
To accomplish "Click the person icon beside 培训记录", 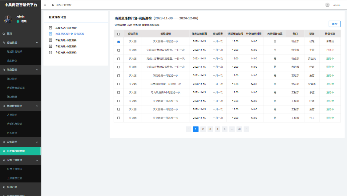I will (4, 187).
